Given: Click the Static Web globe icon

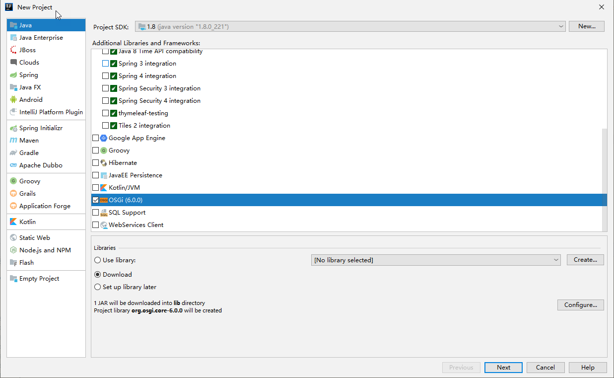Looking at the screenshot, I should point(13,238).
